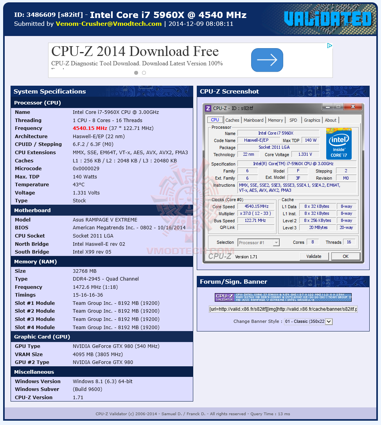Click the CPU-Z purple Z window icon
Screen dimensions: 381x425
pos(208,108)
